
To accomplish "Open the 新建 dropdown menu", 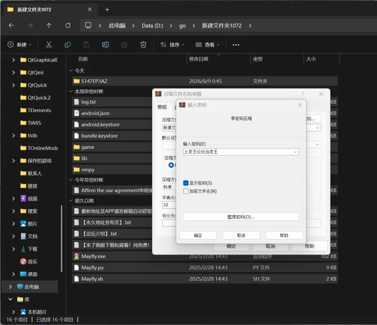I will click(20, 45).
